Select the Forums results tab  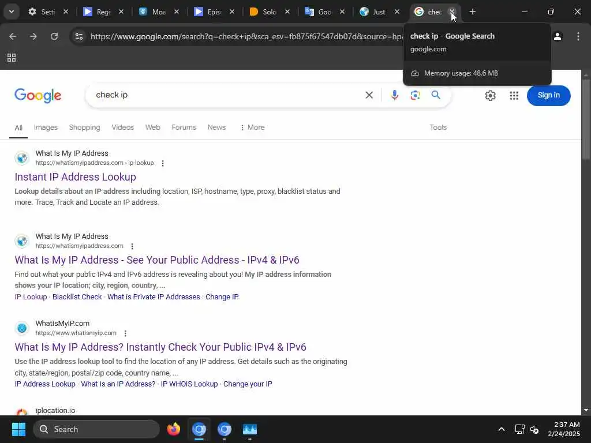pos(184,127)
